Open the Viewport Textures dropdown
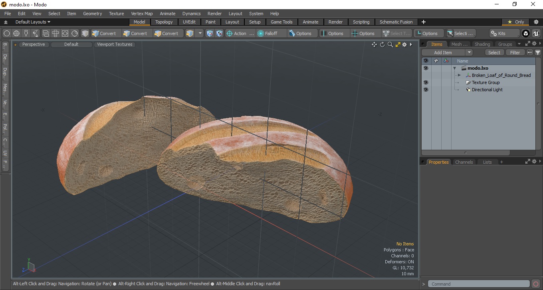Image resolution: width=543 pixels, height=290 pixels. pos(115,44)
